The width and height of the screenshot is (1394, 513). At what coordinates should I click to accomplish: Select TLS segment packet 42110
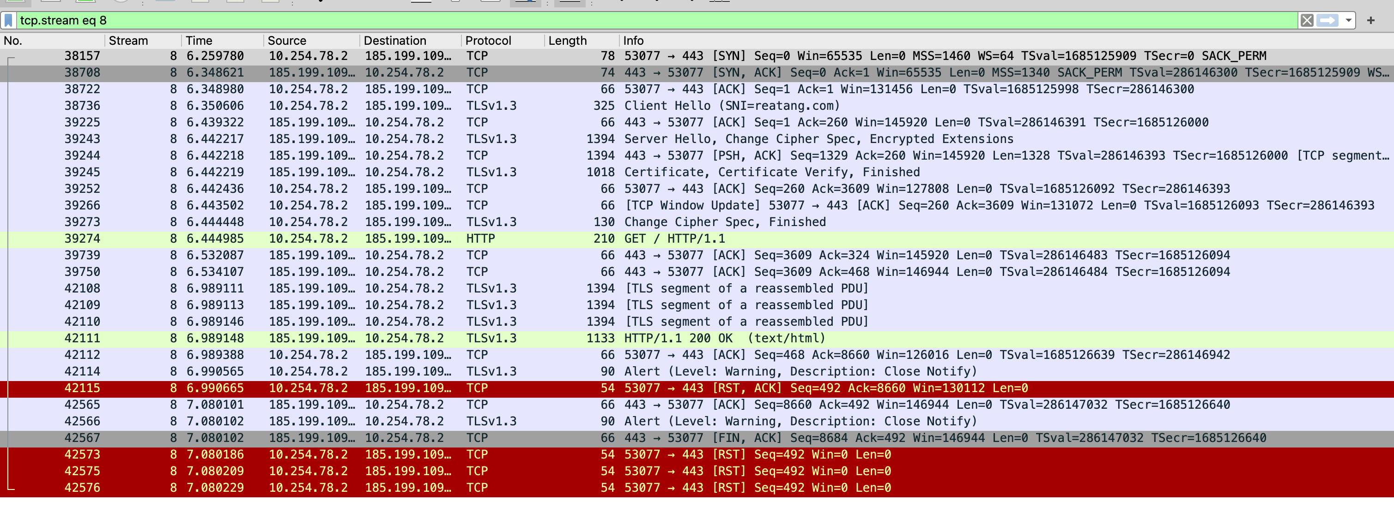pos(697,322)
